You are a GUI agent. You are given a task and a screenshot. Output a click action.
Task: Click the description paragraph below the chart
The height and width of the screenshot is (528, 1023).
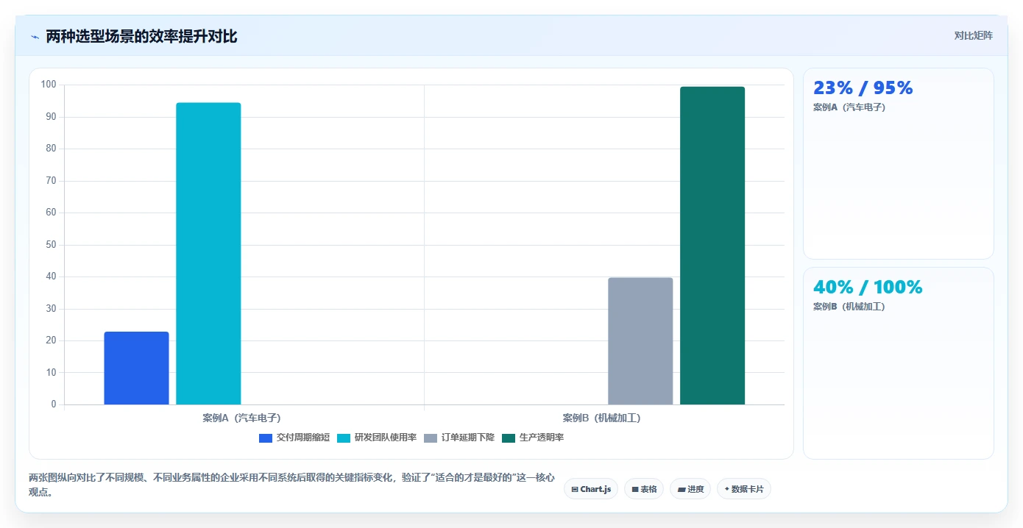pyautogui.click(x=291, y=485)
